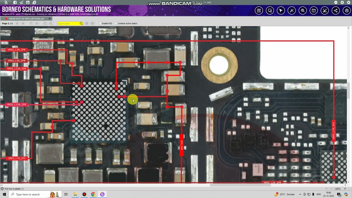Take a screen capture with cloud snapshot icon

(x=325, y=11)
